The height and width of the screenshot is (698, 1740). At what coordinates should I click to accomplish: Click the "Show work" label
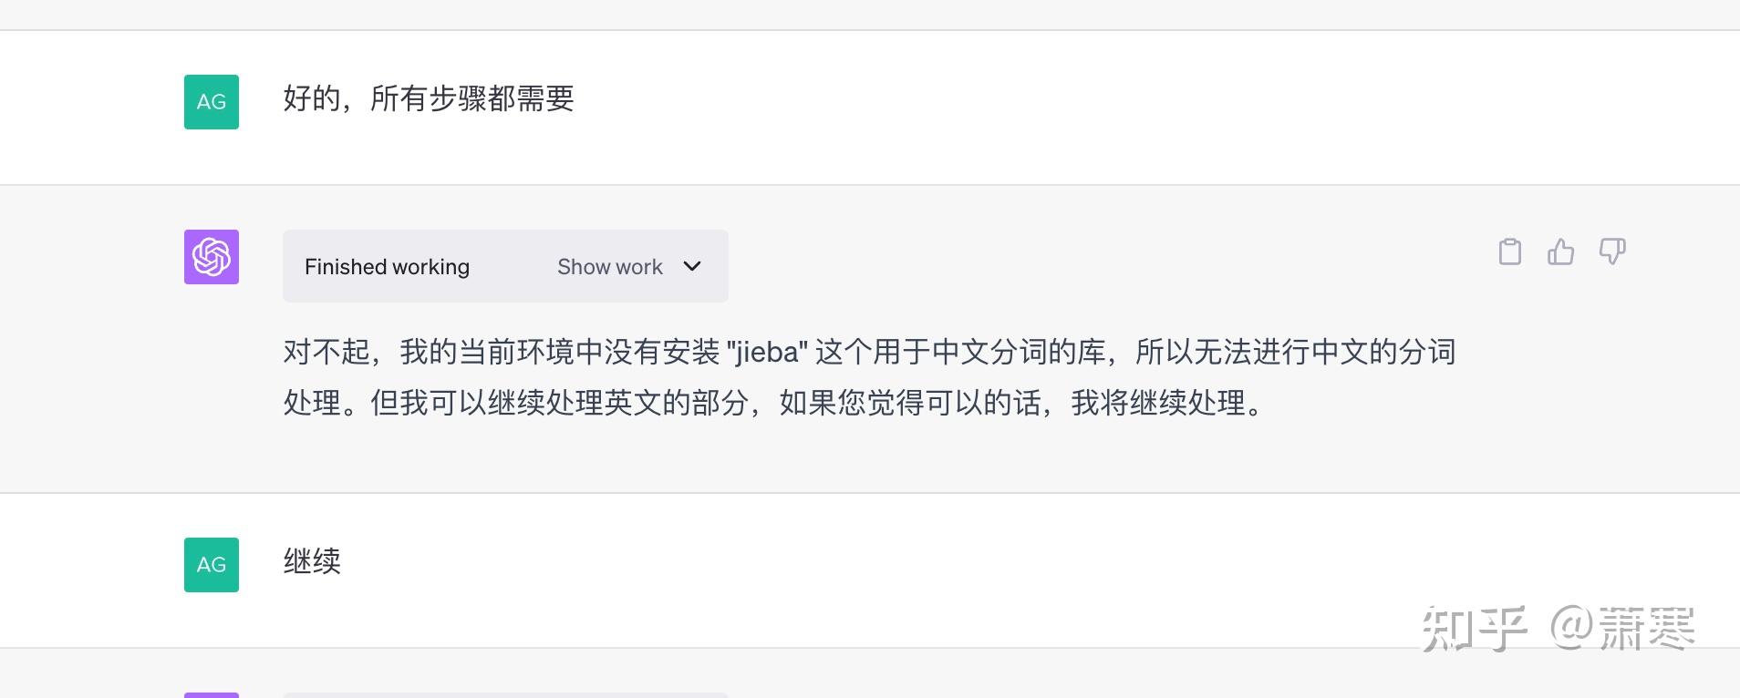click(x=609, y=267)
